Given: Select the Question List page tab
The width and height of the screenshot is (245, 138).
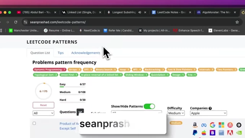Looking at the screenshot, I should [40, 53].
